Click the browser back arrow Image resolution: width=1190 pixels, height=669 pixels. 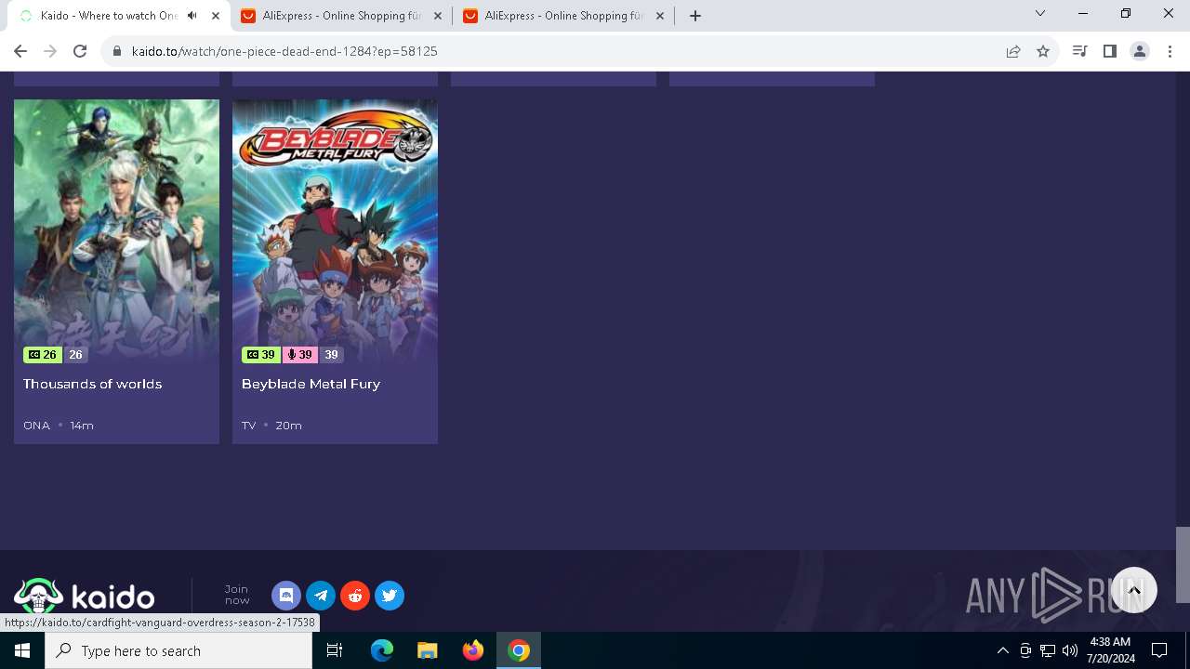(20, 51)
